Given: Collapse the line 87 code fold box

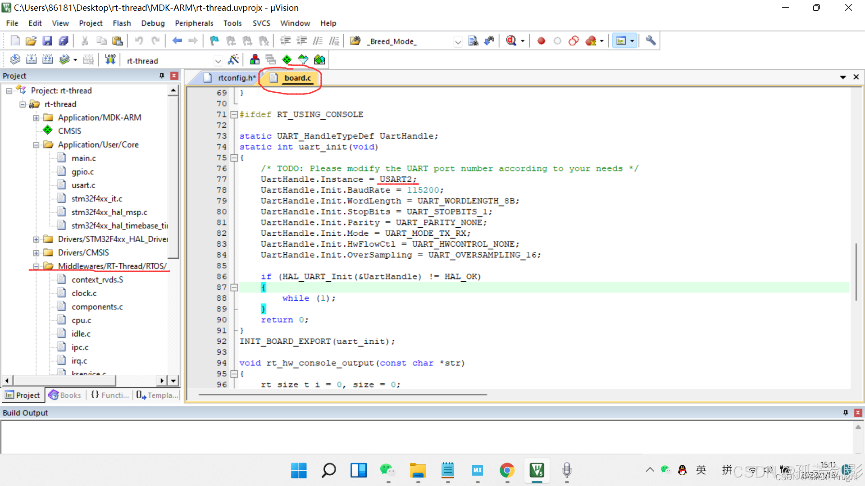Looking at the screenshot, I should [x=234, y=288].
